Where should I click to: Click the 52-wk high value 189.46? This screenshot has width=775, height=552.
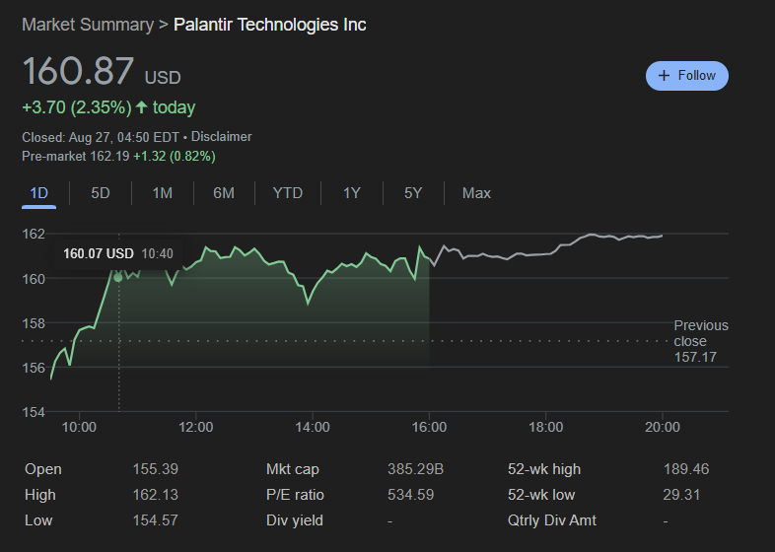(x=686, y=469)
